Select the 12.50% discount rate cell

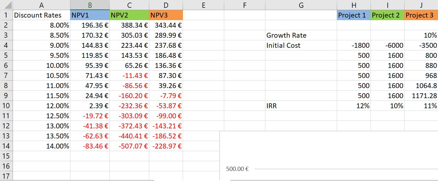(x=42, y=116)
